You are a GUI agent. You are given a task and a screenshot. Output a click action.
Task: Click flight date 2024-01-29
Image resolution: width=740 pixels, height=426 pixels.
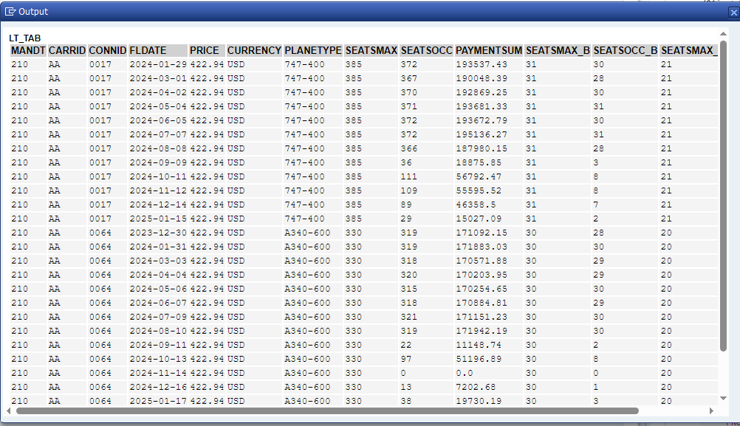pyautogui.click(x=158, y=65)
